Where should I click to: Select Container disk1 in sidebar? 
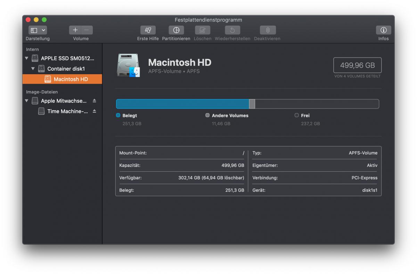click(62, 69)
